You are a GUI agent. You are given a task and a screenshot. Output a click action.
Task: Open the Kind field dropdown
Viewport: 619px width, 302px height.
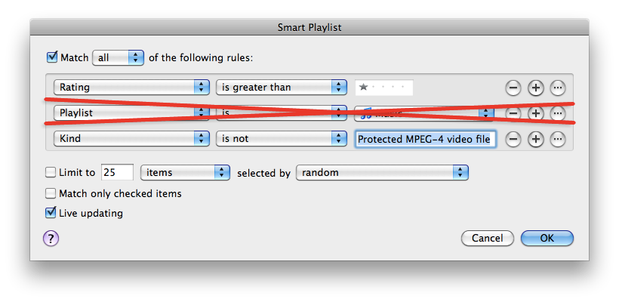(x=131, y=139)
